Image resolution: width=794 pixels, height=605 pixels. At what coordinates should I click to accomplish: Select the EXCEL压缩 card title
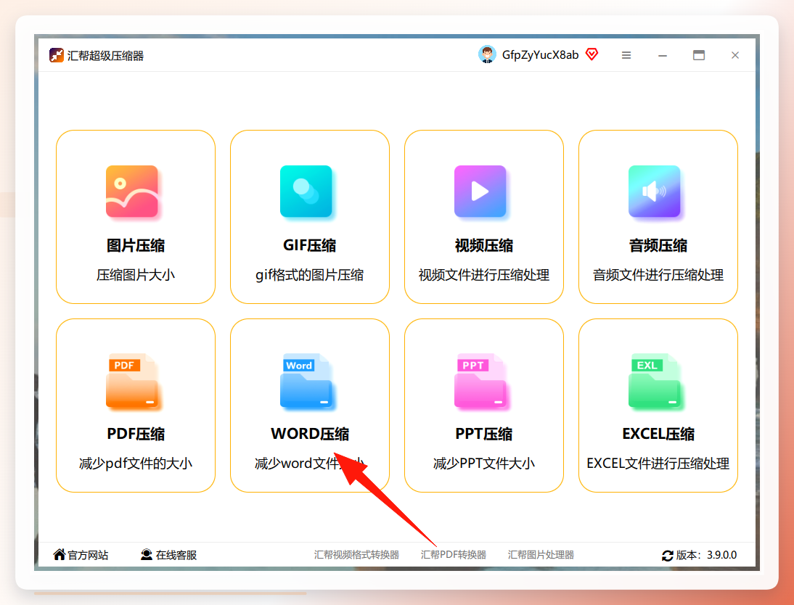pos(658,434)
